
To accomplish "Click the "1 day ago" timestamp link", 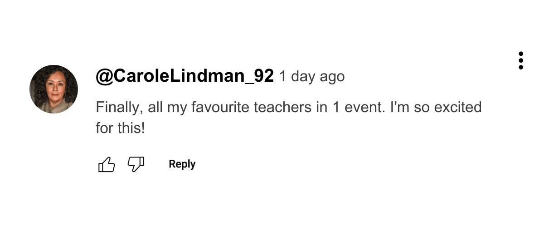I will point(312,77).
